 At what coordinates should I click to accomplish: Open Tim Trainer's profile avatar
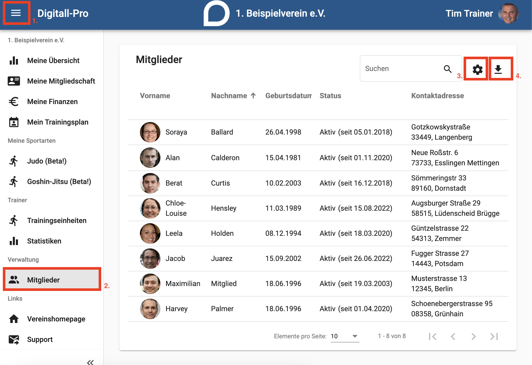click(x=508, y=13)
